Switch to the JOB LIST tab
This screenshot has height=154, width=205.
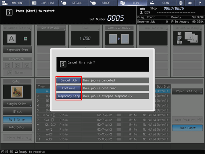[x=44, y=3]
